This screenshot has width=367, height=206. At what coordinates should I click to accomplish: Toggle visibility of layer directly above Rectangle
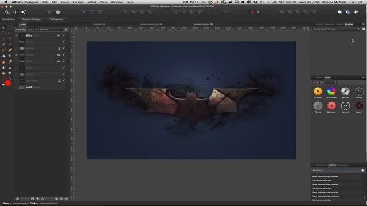tap(64, 74)
